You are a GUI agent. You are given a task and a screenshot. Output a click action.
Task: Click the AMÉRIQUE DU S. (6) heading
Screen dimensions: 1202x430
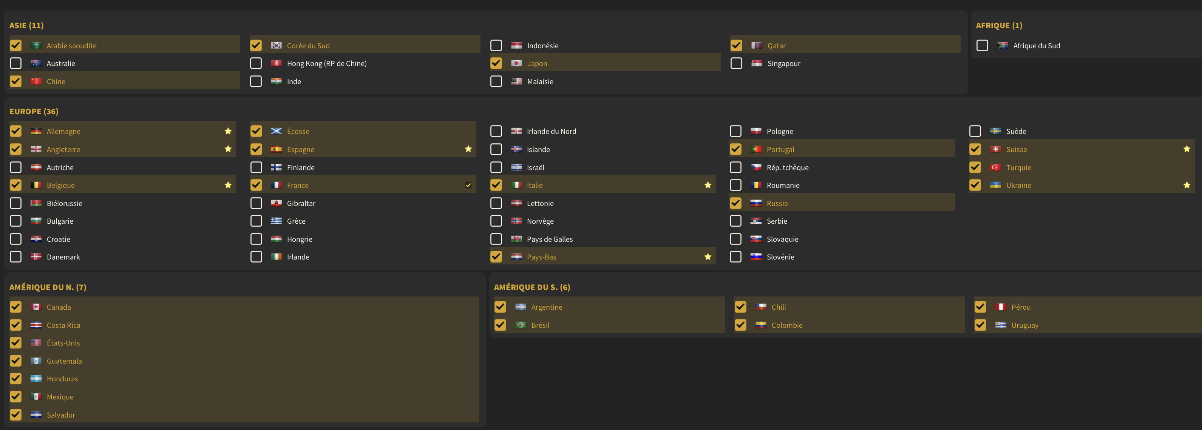point(532,287)
